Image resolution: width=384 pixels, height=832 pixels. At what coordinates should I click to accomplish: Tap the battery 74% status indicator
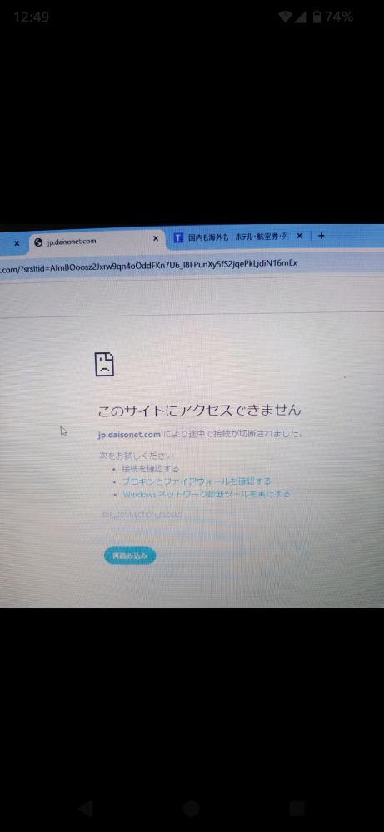pos(333,17)
